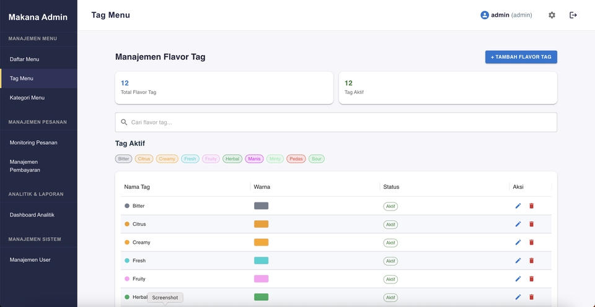Open Daftar Menu in the sidebar
595x307 pixels.
point(25,59)
